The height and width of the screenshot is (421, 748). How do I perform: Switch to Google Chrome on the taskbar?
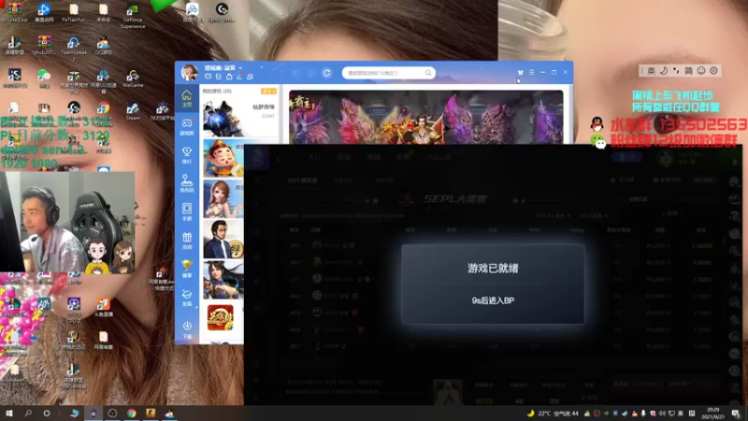click(132, 414)
